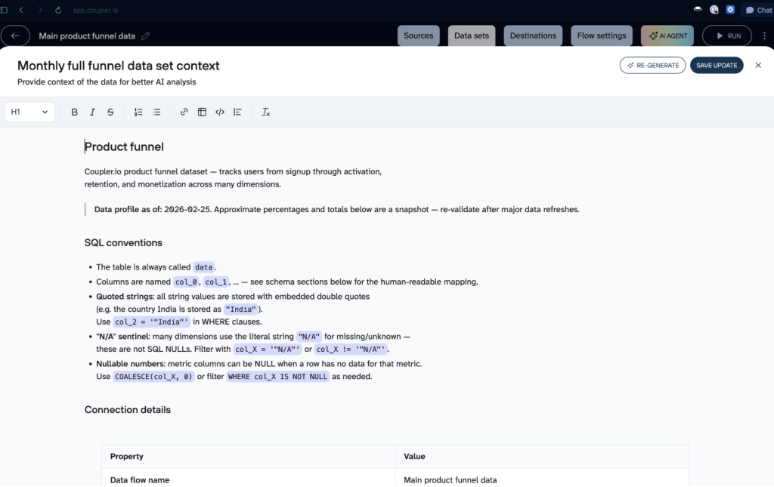
Task: Click the globe extension icon in browser bar
Action: coord(714,9)
